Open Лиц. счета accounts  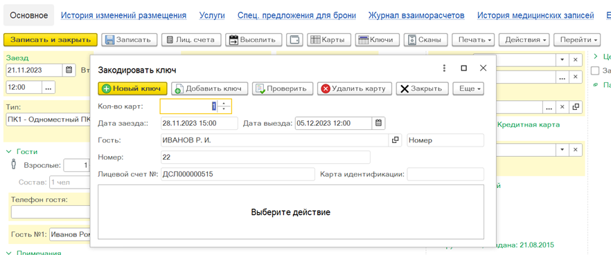191,39
